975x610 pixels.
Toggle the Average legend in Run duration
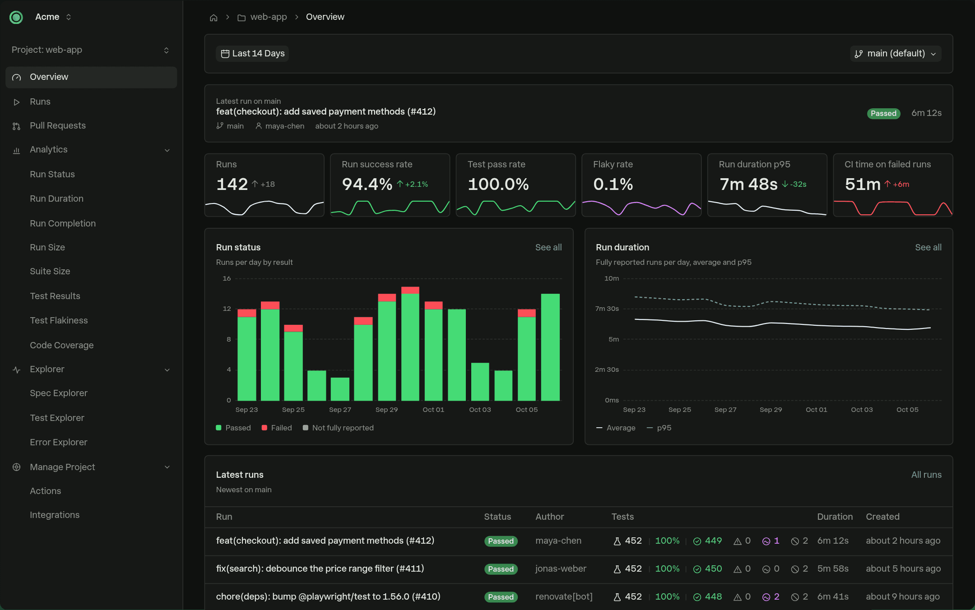click(x=616, y=428)
